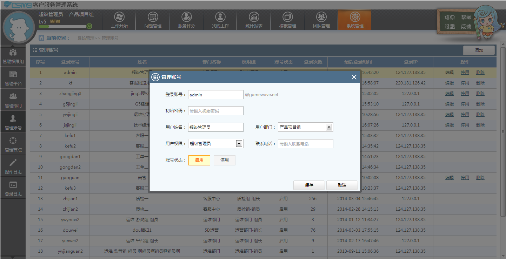Click the 用户姓名 input field
The height and width of the screenshot is (259, 506).
[x=216, y=127]
